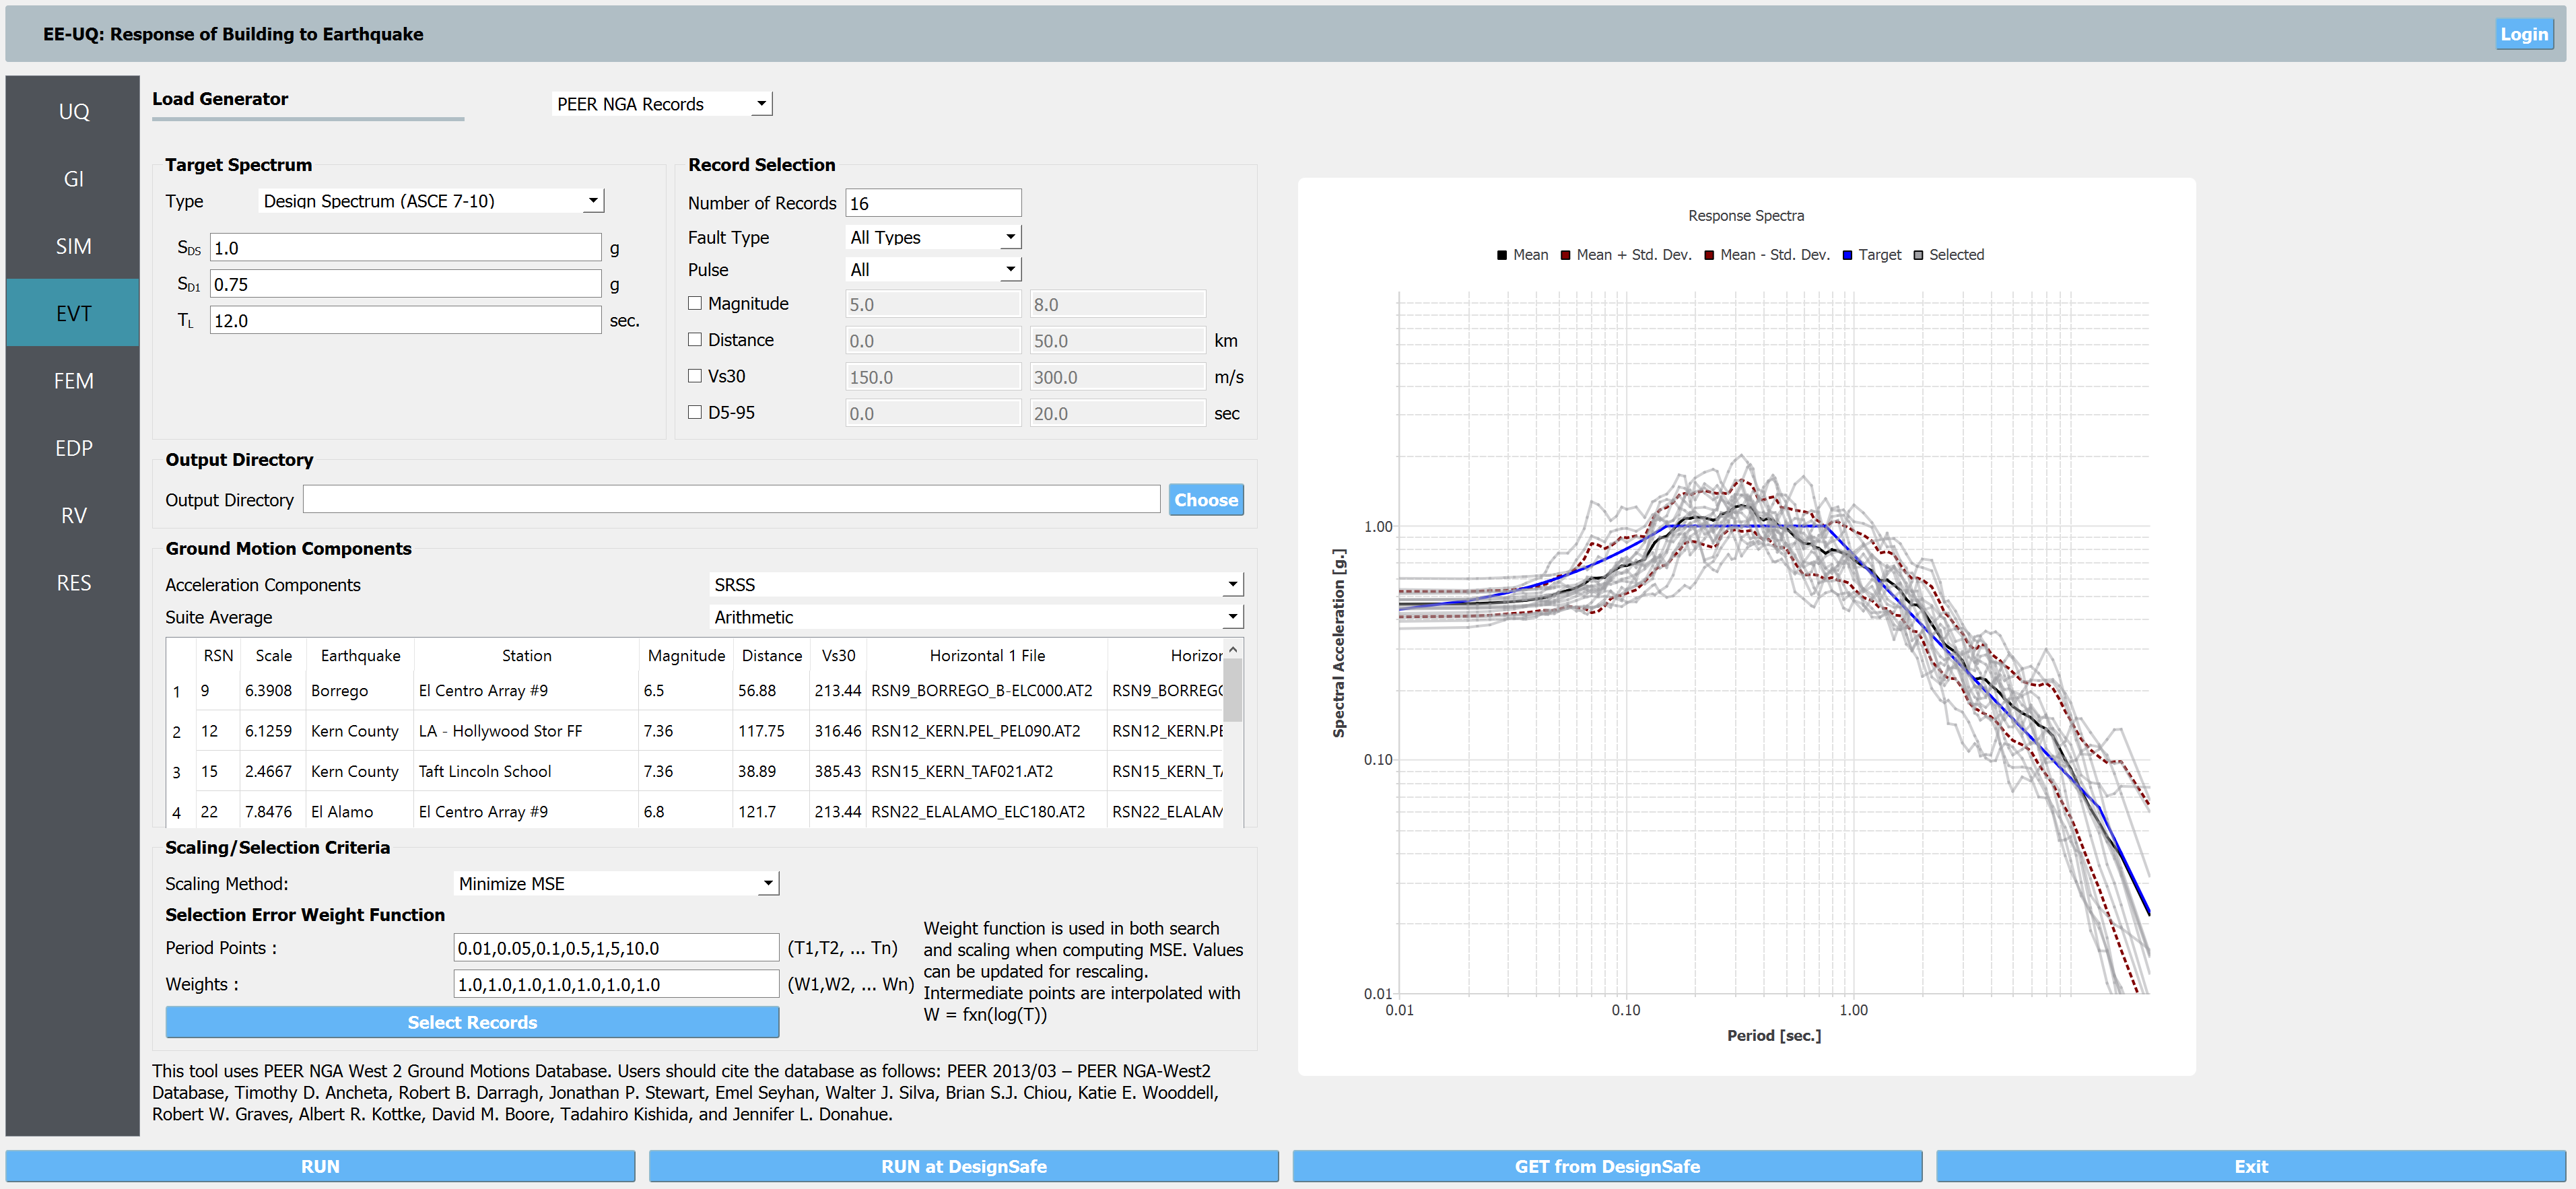Screen dimensions: 2576x1189
Task: Click the SD1 value input field
Action: pyautogui.click(x=405, y=284)
